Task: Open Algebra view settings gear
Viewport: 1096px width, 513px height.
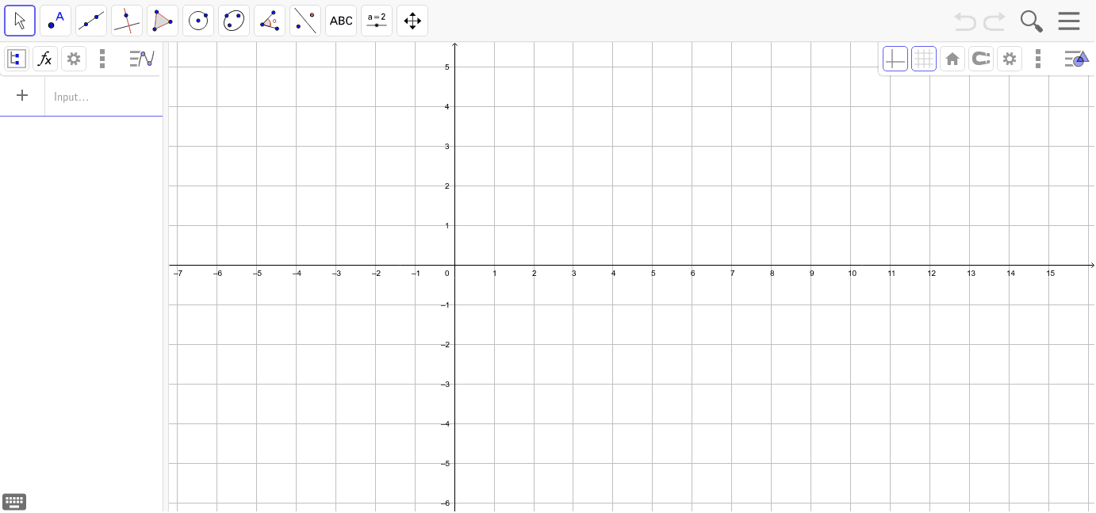Action: (74, 59)
